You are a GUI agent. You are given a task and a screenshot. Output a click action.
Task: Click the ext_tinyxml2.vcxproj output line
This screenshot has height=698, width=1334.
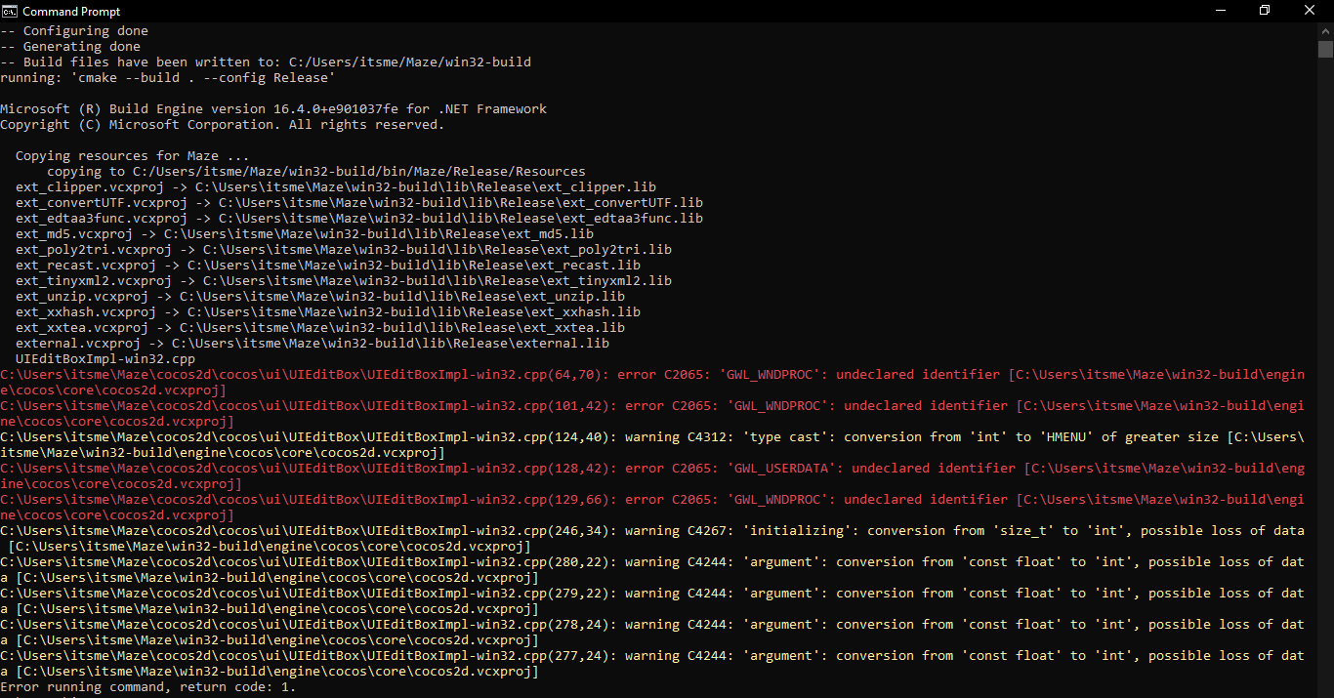coord(344,281)
